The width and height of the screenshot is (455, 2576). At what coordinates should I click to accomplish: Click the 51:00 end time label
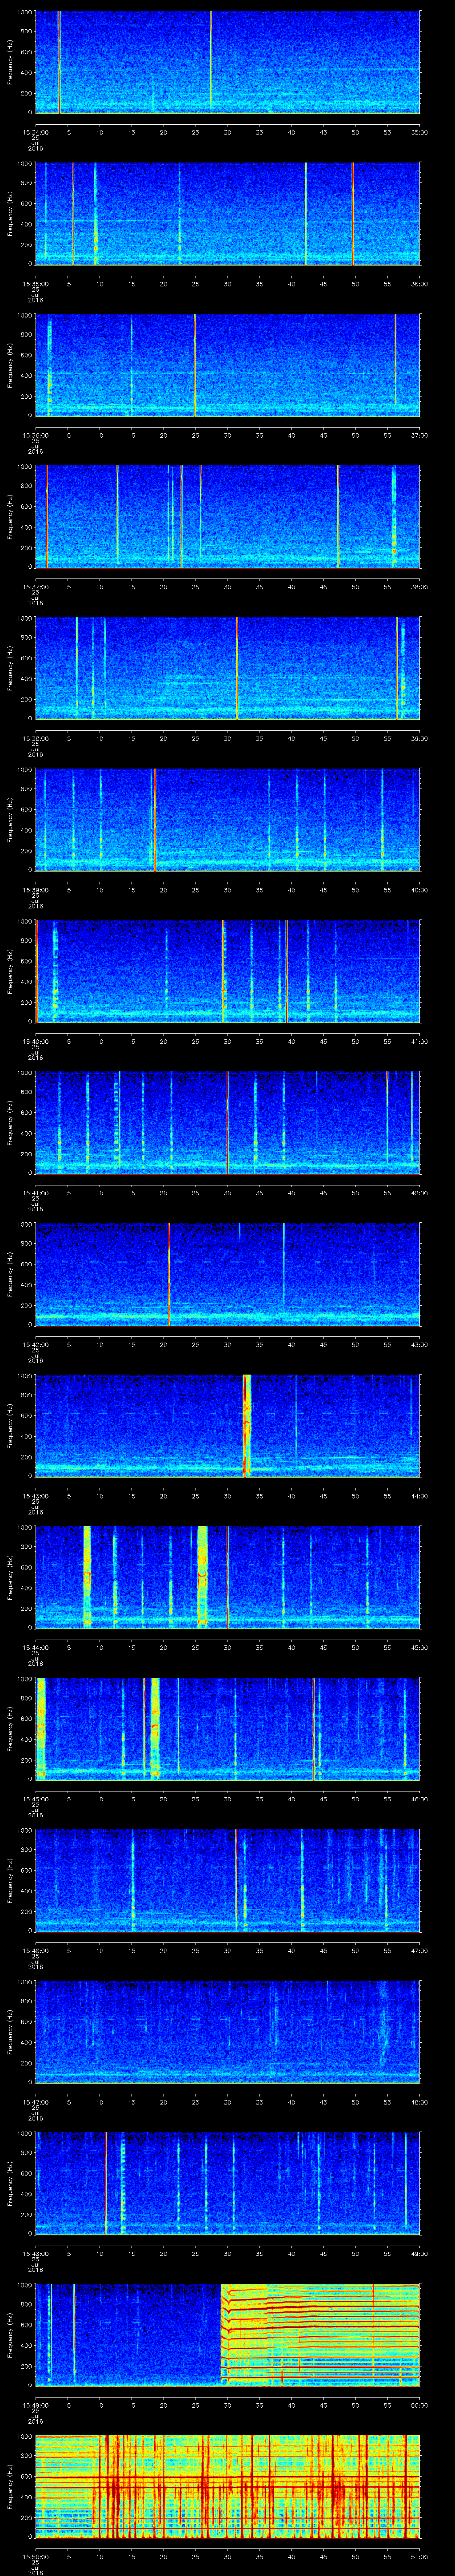419,2557
